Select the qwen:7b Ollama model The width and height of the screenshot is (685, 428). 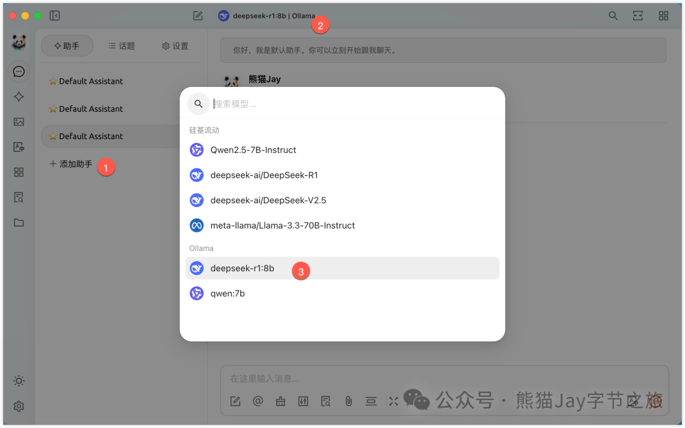click(x=342, y=293)
